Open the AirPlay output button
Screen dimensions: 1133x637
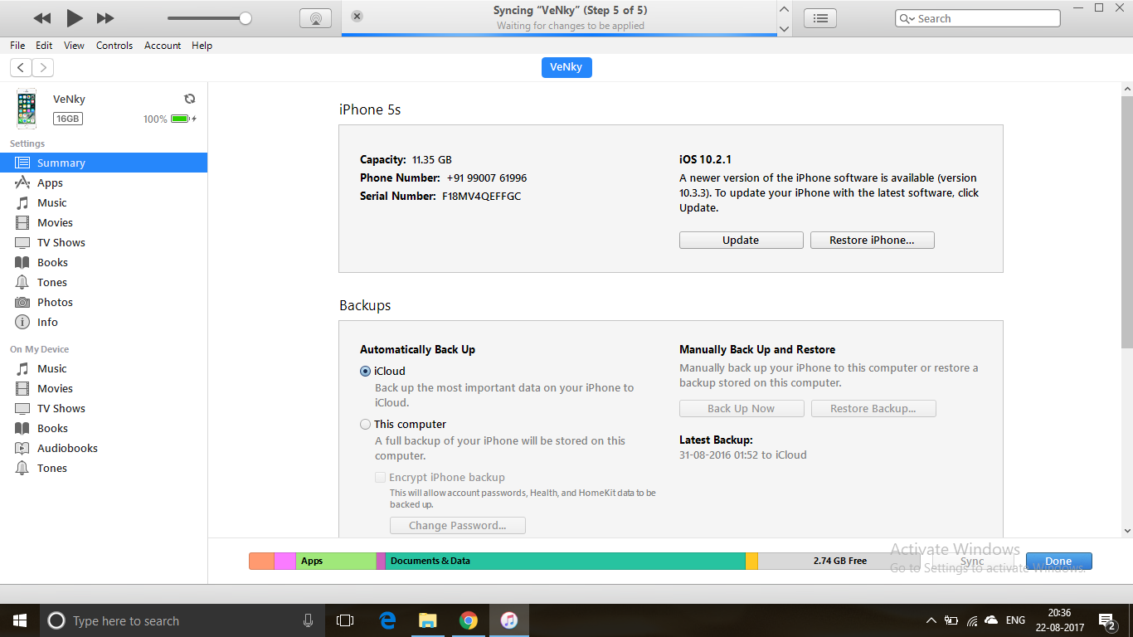[315, 18]
